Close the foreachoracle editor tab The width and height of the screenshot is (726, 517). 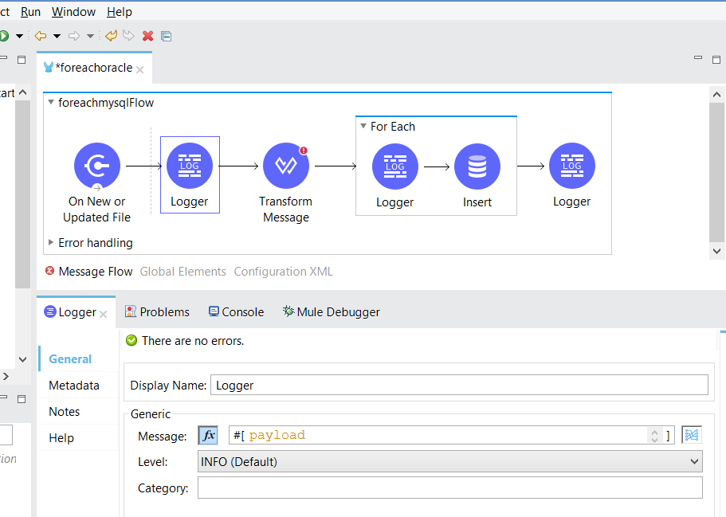tap(140, 69)
